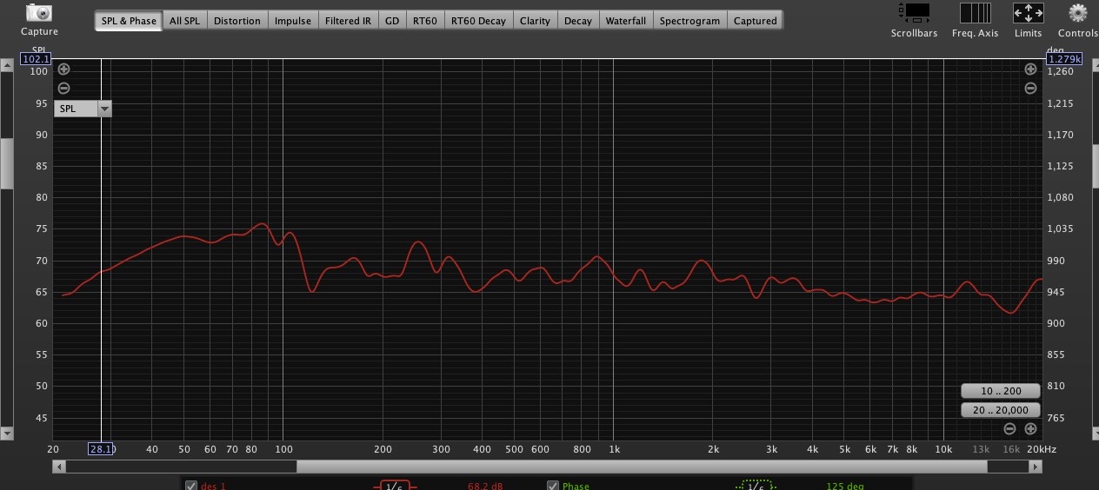1099x490 pixels.
Task: Open the SPL axis dropdown
Action: (83, 109)
